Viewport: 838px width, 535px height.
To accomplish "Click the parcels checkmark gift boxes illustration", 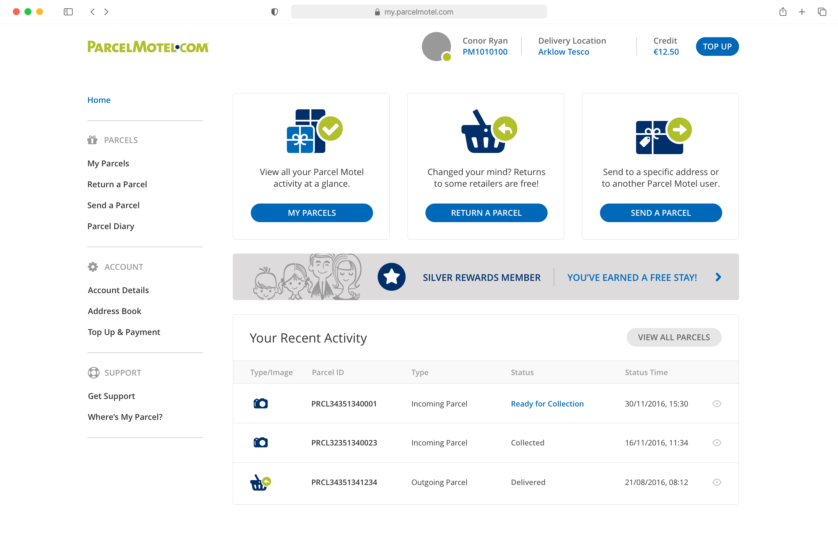I will point(315,131).
